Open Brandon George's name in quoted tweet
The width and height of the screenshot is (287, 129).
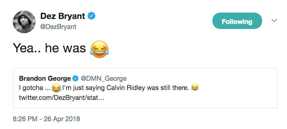coord(45,78)
